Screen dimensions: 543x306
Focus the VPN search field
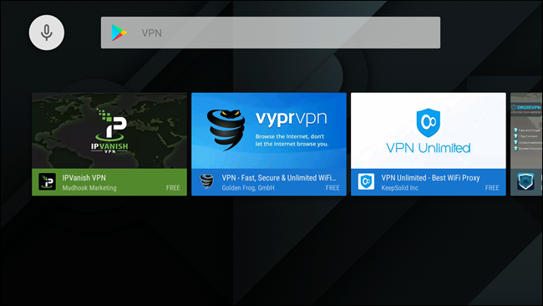tap(271, 33)
